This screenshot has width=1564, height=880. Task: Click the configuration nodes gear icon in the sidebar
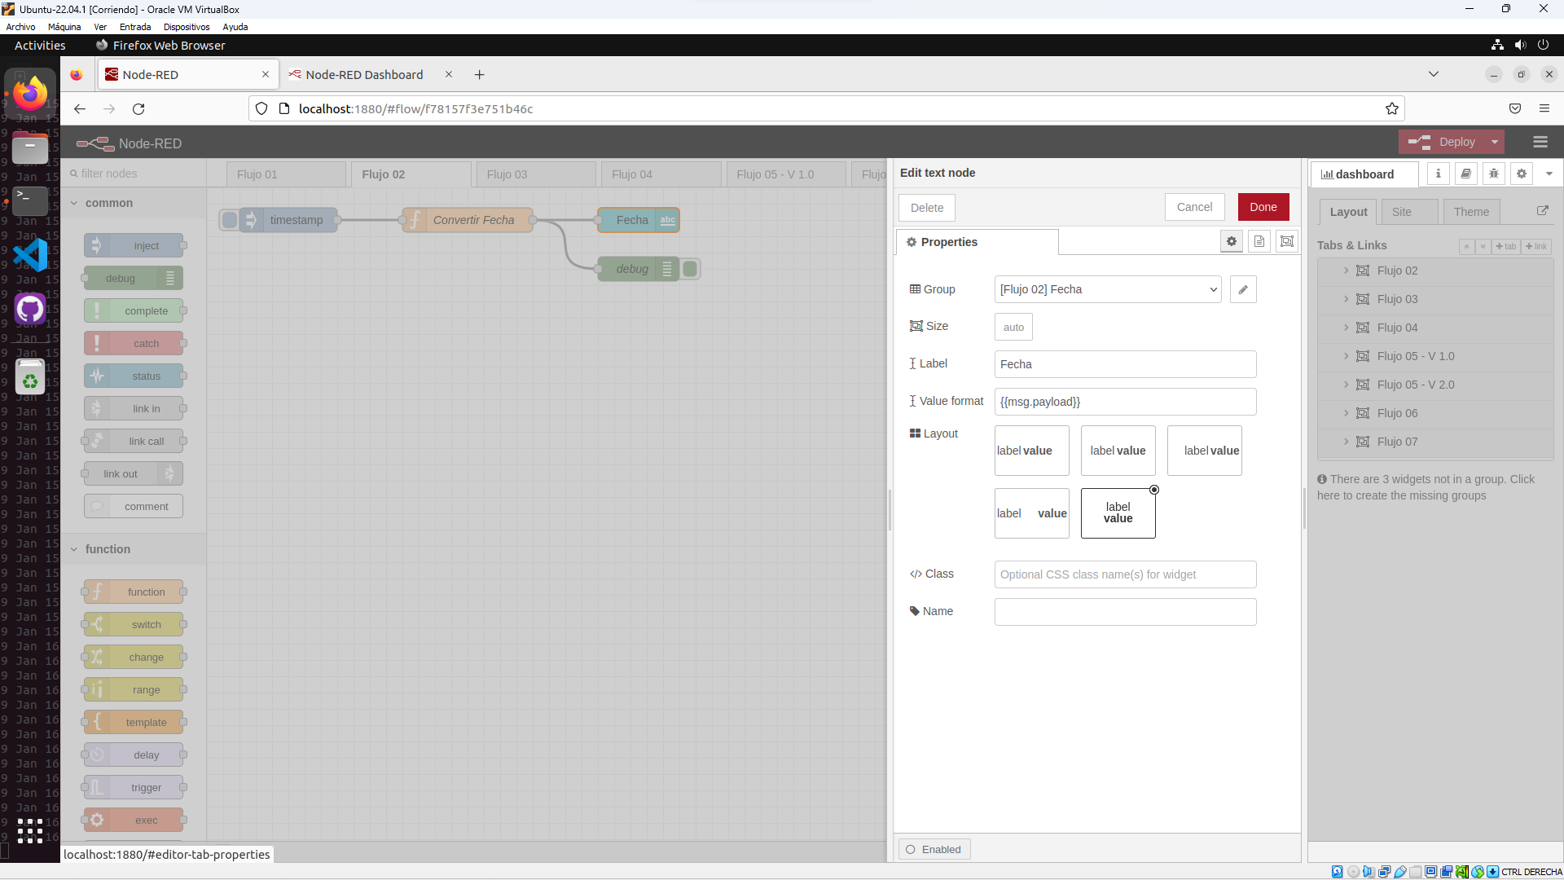(1521, 174)
